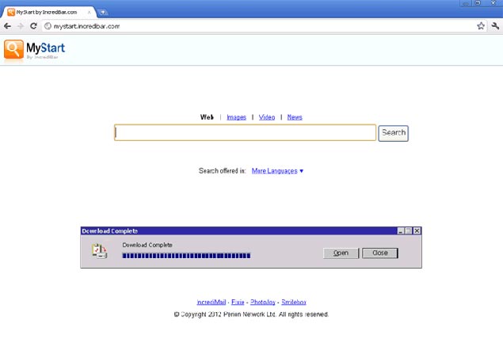
Task: Click the MyStart wordmark text
Action: coord(46,48)
